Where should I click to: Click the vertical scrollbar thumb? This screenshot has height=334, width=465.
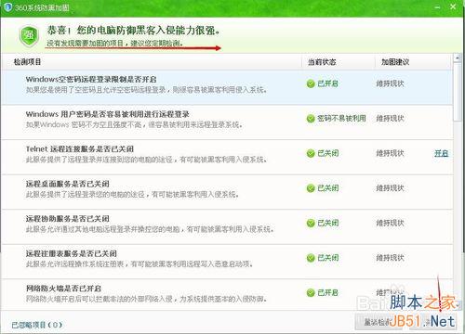point(458,92)
